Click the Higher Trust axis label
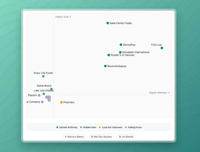 [63, 17]
